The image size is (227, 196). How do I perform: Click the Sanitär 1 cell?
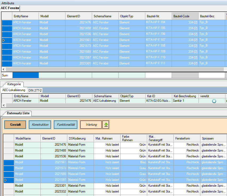click(x=185, y=101)
